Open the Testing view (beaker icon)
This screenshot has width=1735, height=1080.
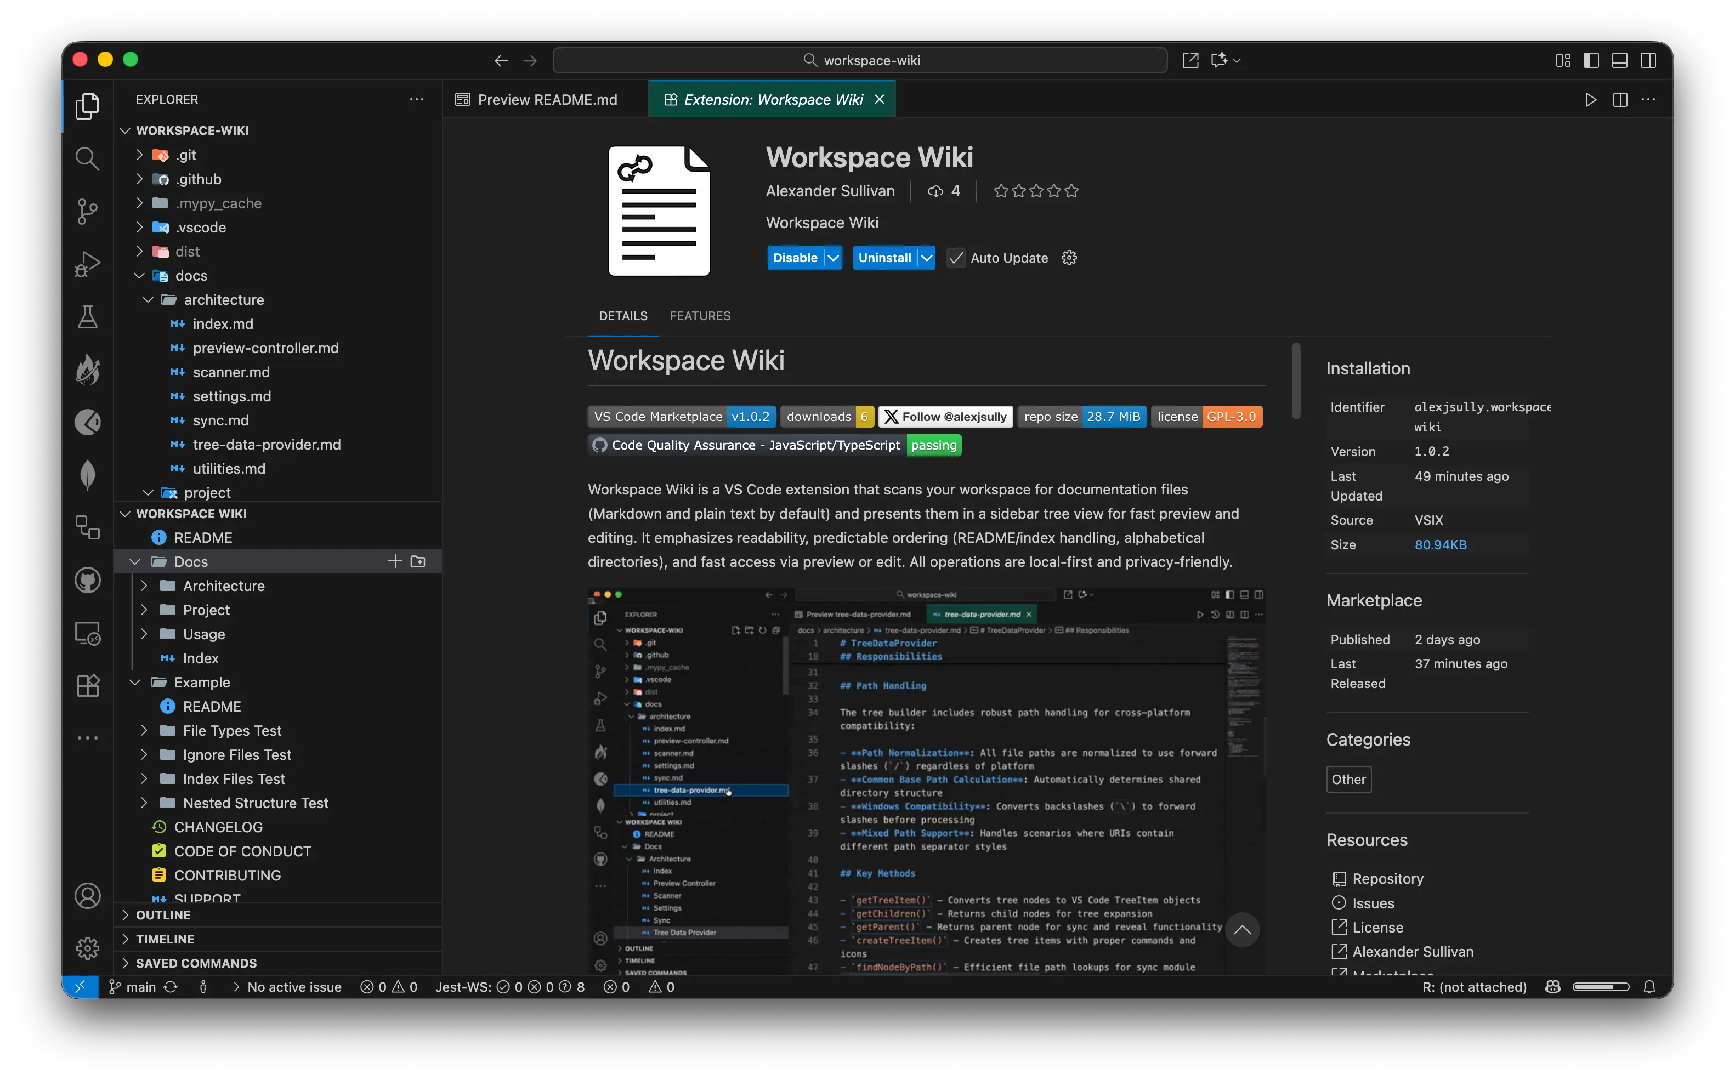[87, 316]
